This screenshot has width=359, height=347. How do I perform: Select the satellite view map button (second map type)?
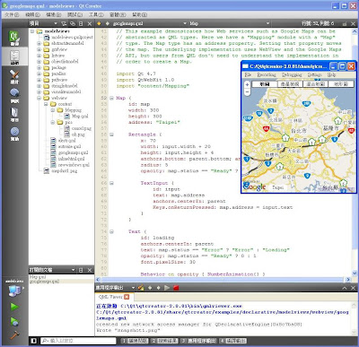point(290,84)
